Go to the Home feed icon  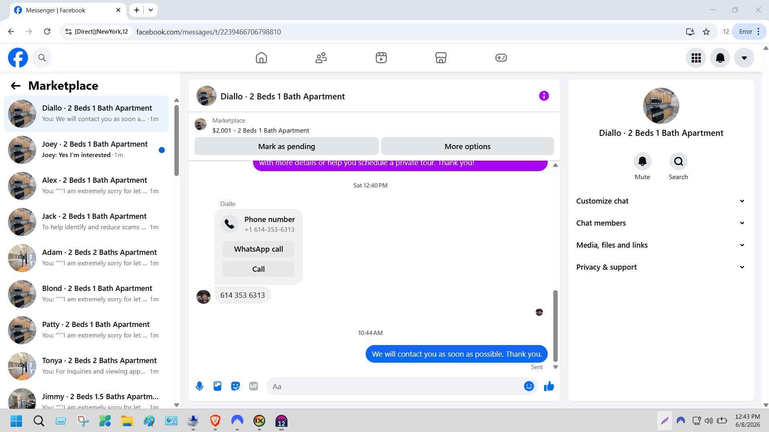click(261, 58)
